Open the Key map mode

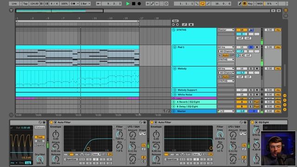click(x=250, y=4)
